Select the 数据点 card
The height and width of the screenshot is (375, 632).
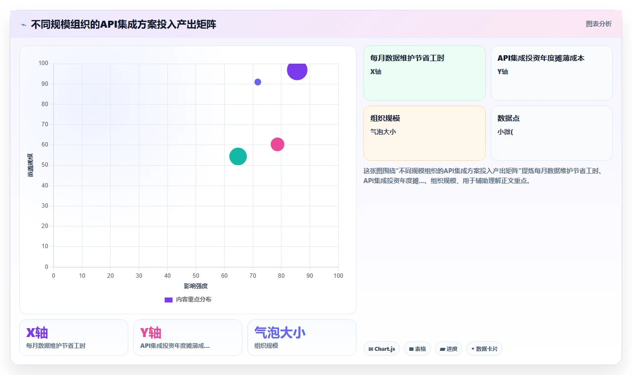(552, 133)
